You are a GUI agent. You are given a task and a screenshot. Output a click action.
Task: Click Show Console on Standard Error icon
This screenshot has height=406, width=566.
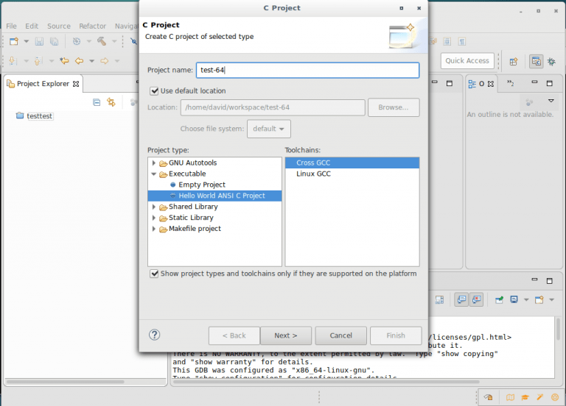[x=477, y=299]
